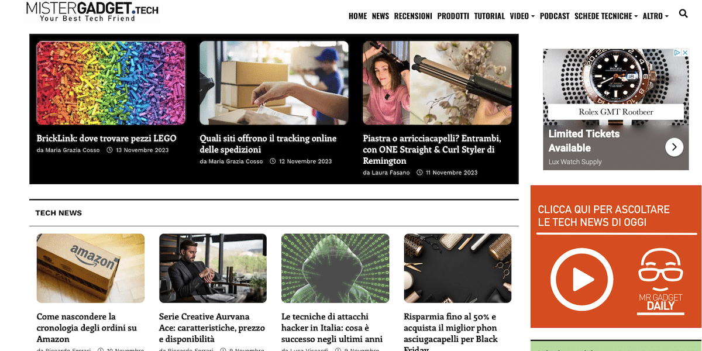Close the Rolex ad with X icon
Image resolution: width=702 pixels, height=351 pixels.
[x=685, y=53]
